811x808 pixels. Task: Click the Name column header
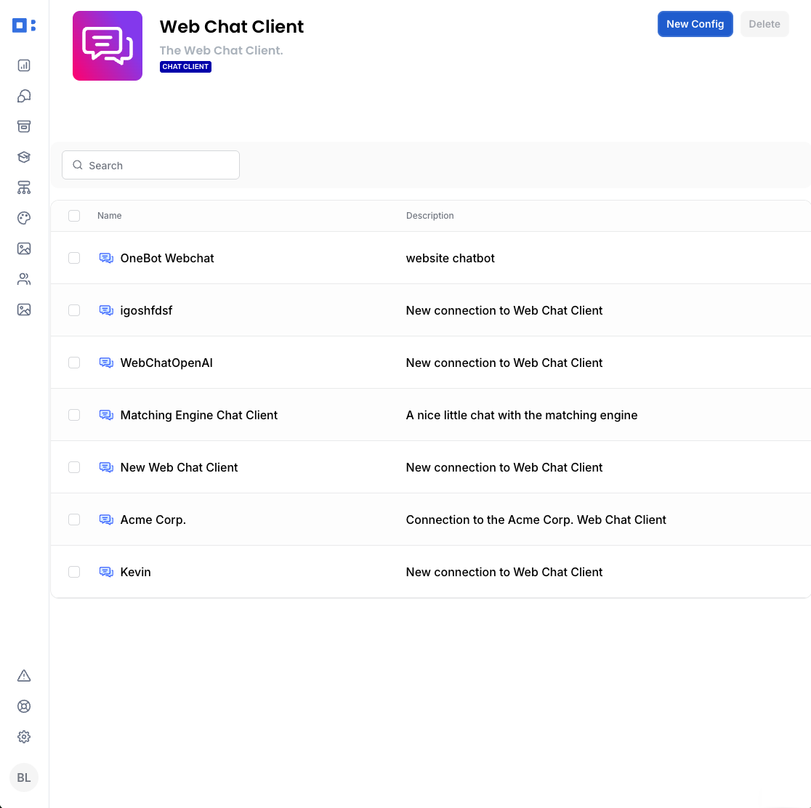[110, 215]
